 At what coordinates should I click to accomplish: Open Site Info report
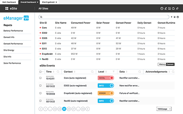pyautogui.click(x=7, y=57)
